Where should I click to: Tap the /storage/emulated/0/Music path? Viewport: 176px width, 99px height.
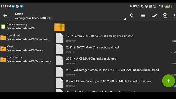[x=25, y=50]
